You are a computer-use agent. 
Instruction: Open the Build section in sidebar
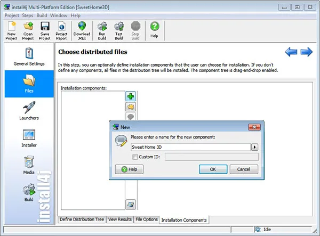coord(29,192)
